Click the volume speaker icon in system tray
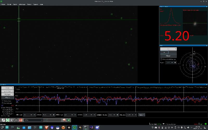 (x=188, y=128)
